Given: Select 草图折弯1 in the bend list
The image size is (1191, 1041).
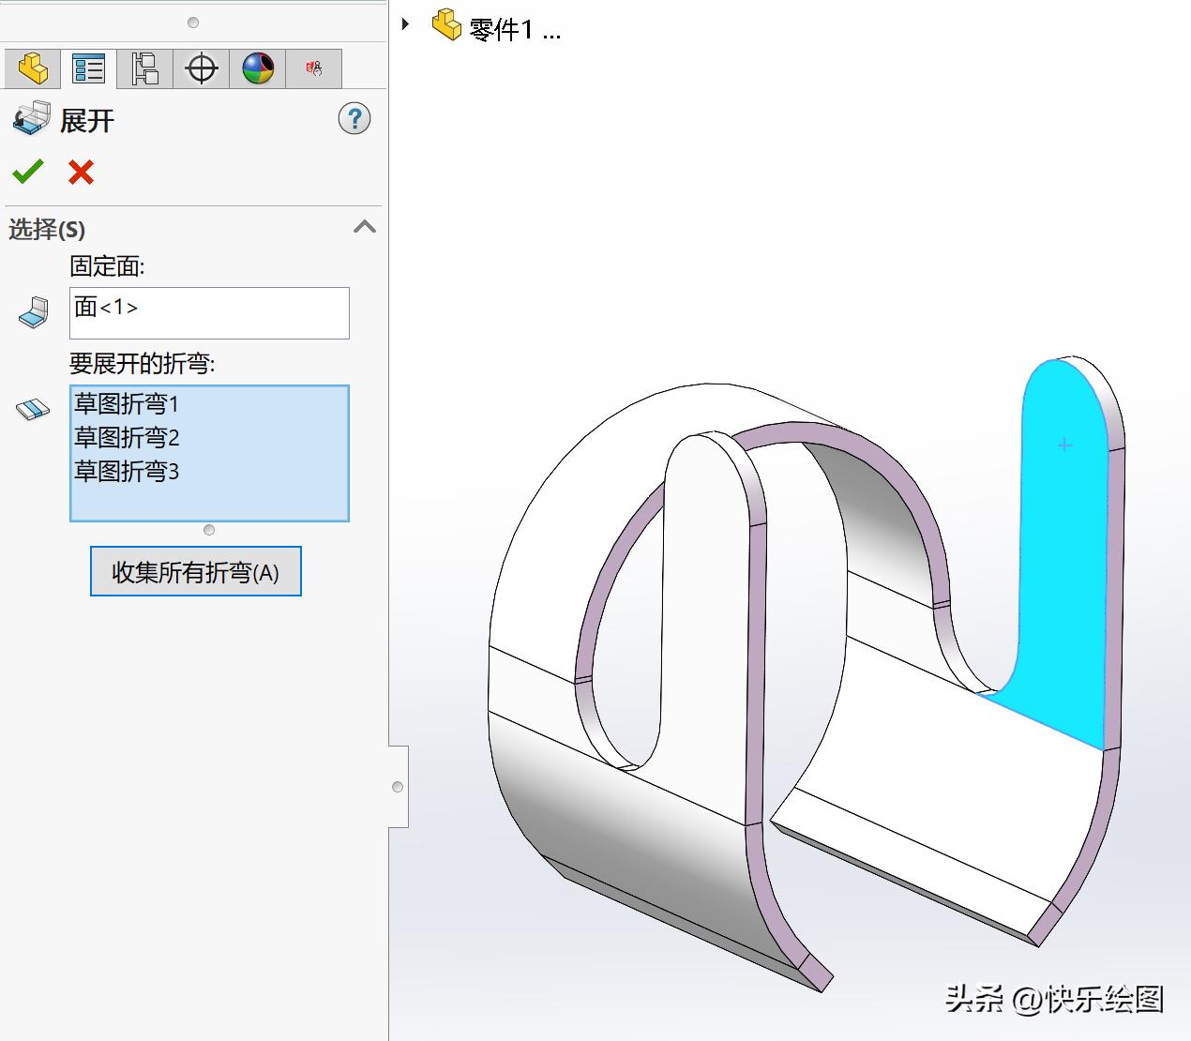Looking at the screenshot, I should click(x=127, y=404).
